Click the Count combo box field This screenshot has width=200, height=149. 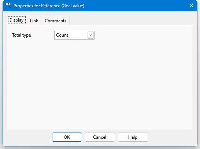[74, 35]
